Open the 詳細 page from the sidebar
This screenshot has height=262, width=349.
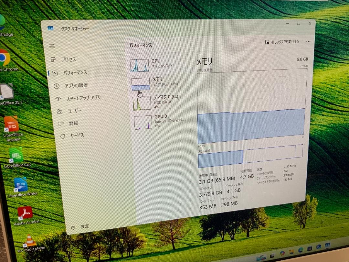point(72,123)
